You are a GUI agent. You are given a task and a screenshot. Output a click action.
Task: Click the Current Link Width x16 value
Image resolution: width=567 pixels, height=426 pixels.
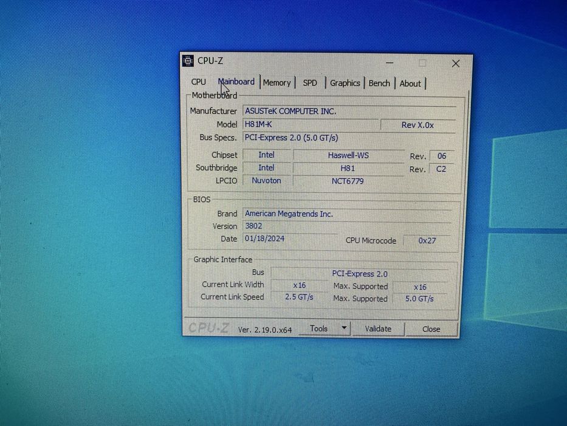pyautogui.click(x=300, y=285)
